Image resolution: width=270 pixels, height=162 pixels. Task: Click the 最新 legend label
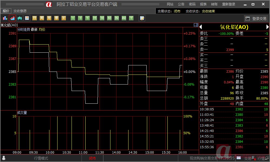[34, 29]
